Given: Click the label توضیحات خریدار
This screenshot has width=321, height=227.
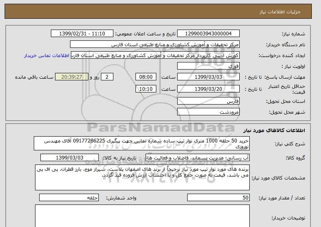Looking at the screenshot, I should (x=288, y=218).
